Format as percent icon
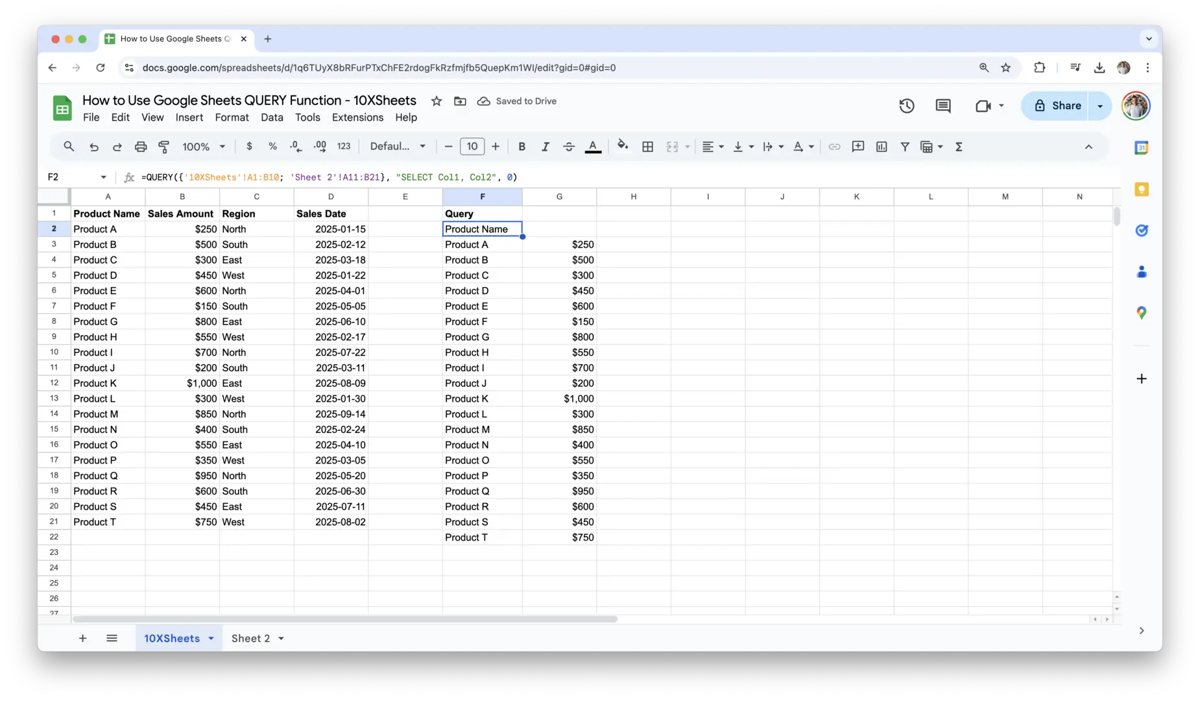1200x701 pixels. click(272, 147)
